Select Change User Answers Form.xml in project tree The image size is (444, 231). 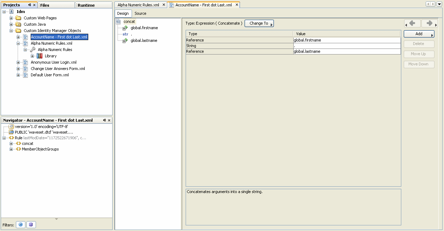58,69
